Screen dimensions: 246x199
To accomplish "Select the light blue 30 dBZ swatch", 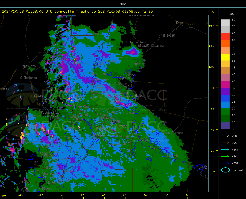I will click(x=225, y=105).
